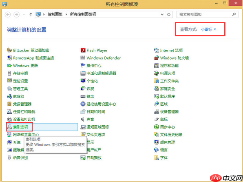The width and height of the screenshot is (243, 182).
Task: Open the 通知区域图标 link
Action: (x=98, y=127)
